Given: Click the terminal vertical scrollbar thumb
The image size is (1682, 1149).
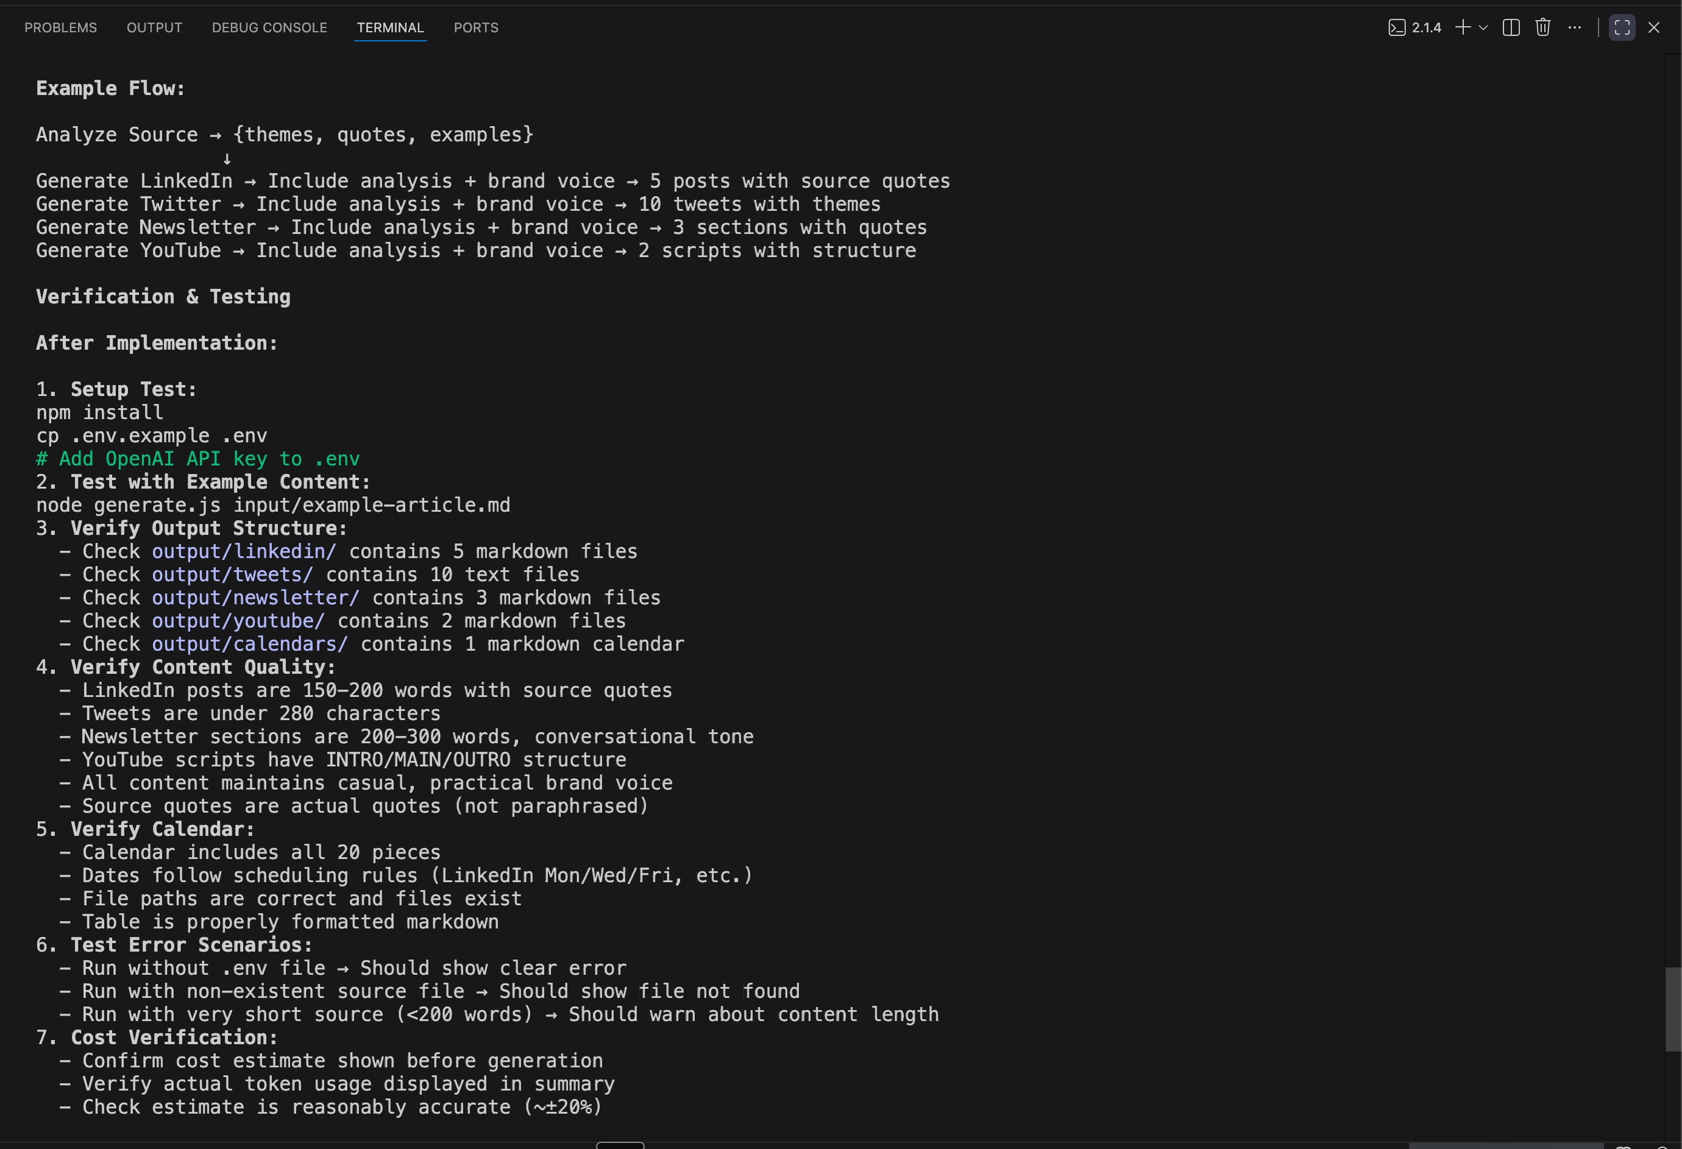Looking at the screenshot, I should [1673, 1009].
